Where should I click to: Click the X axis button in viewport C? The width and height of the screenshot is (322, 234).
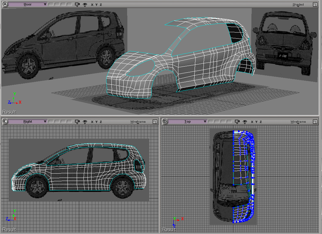92,122
